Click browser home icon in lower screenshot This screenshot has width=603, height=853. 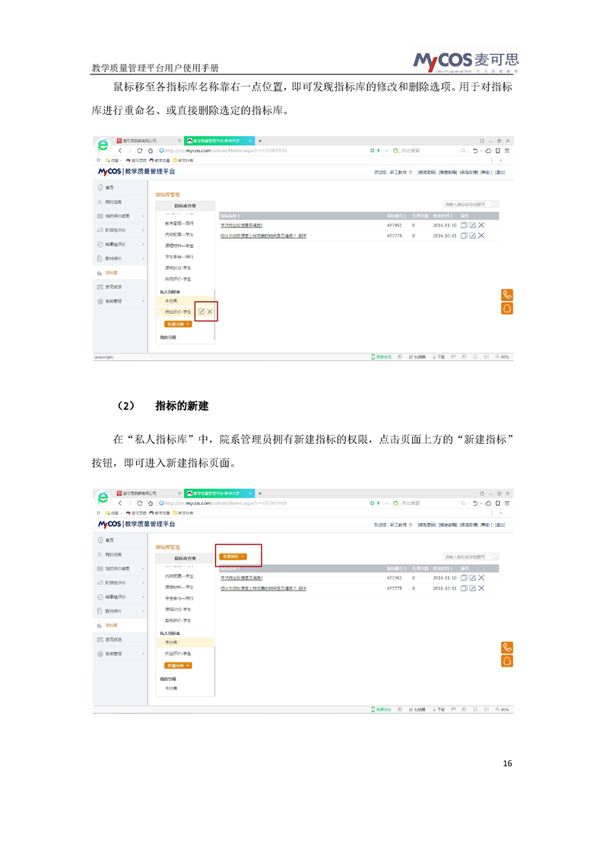coord(151,503)
